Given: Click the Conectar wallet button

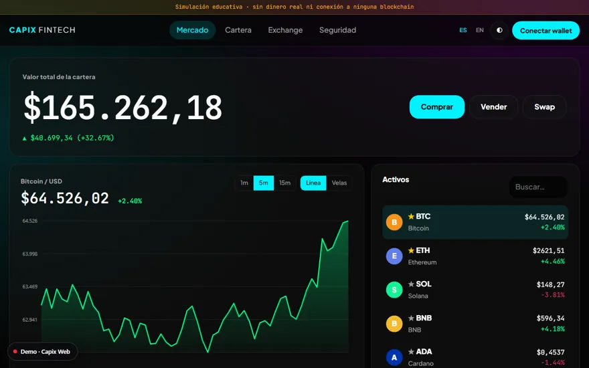Looking at the screenshot, I should pyautogui.click(x=545, y=30).
